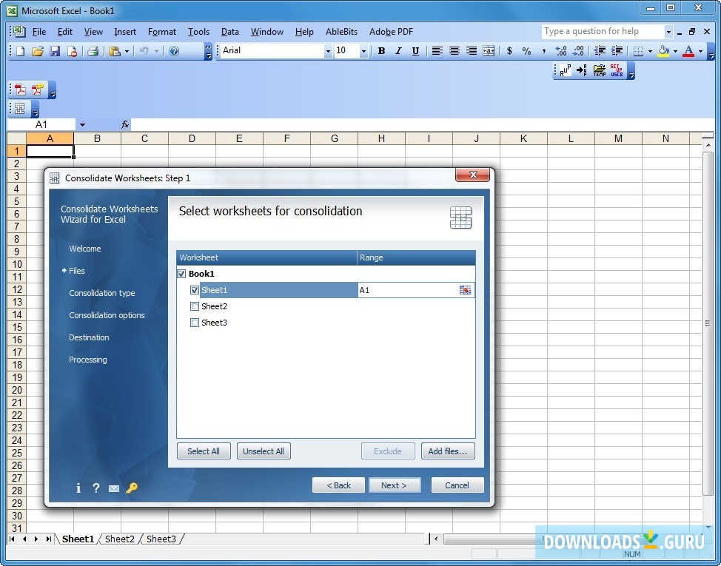Apply Comma style
The width and height of the screenshot is (721, 566).
point(543,51)
